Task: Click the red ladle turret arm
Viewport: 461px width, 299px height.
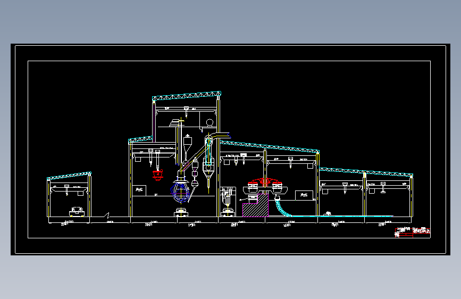Action: click(265, 181)
